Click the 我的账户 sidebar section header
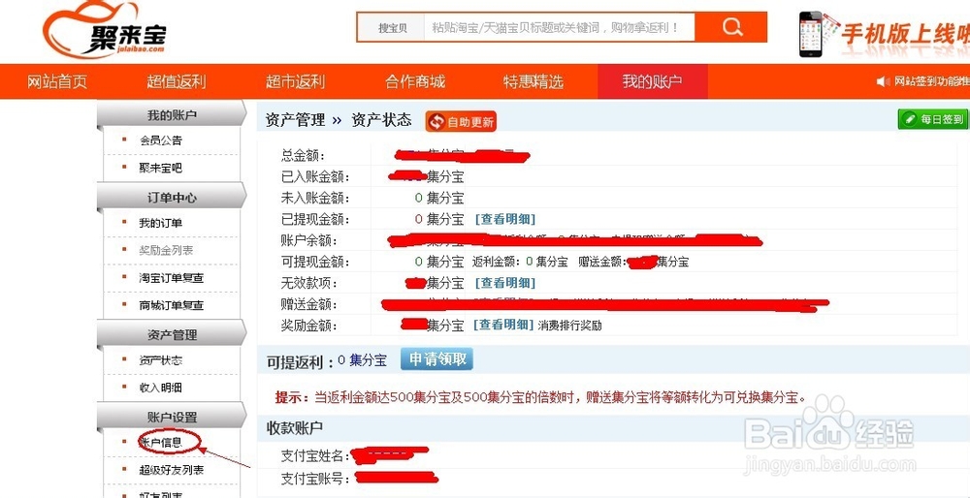The height and width of the screenshot is (498, 970). 172,115
